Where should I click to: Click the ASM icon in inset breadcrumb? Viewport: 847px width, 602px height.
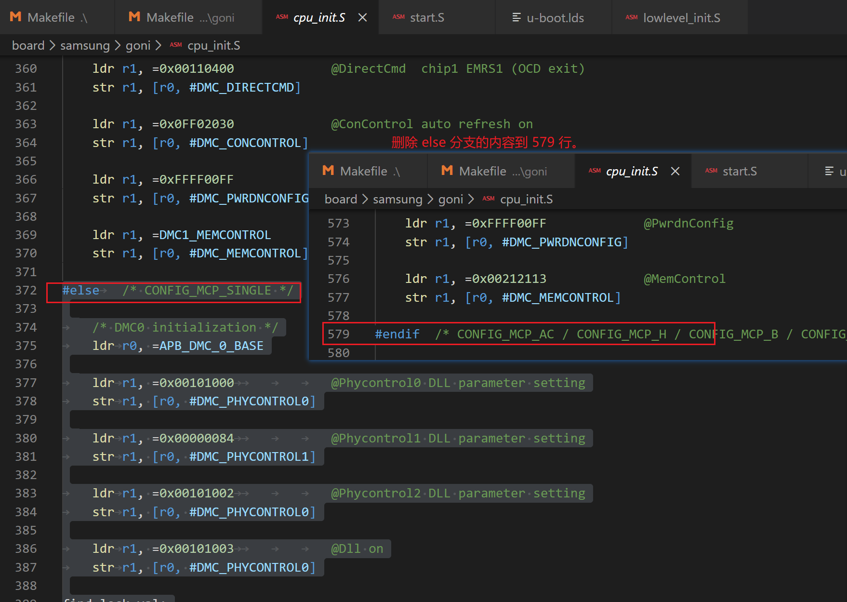pos(489,199)
